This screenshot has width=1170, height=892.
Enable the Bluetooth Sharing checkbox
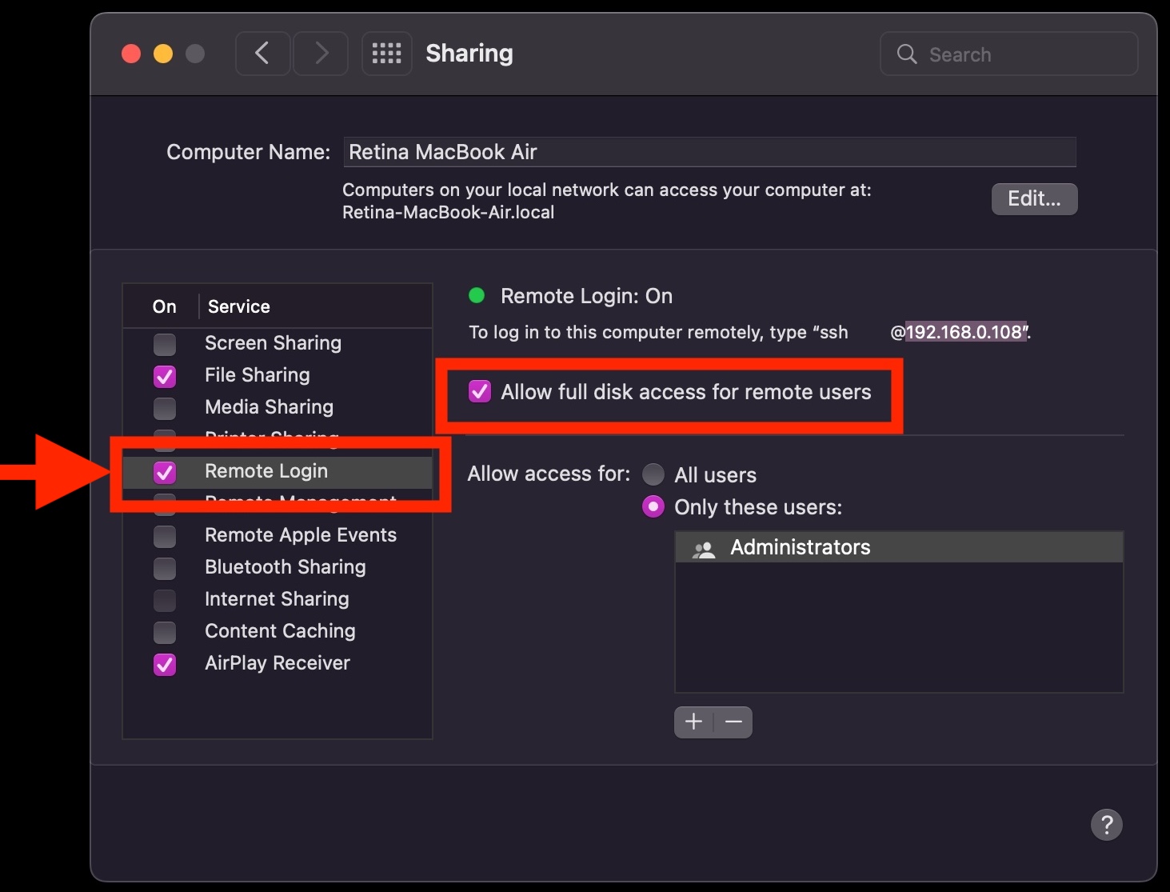[165, 568]
